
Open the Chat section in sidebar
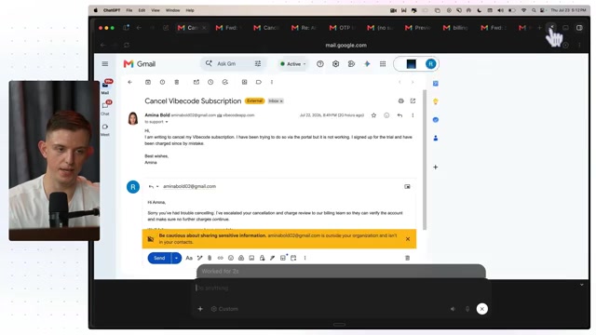click(105, 108)
